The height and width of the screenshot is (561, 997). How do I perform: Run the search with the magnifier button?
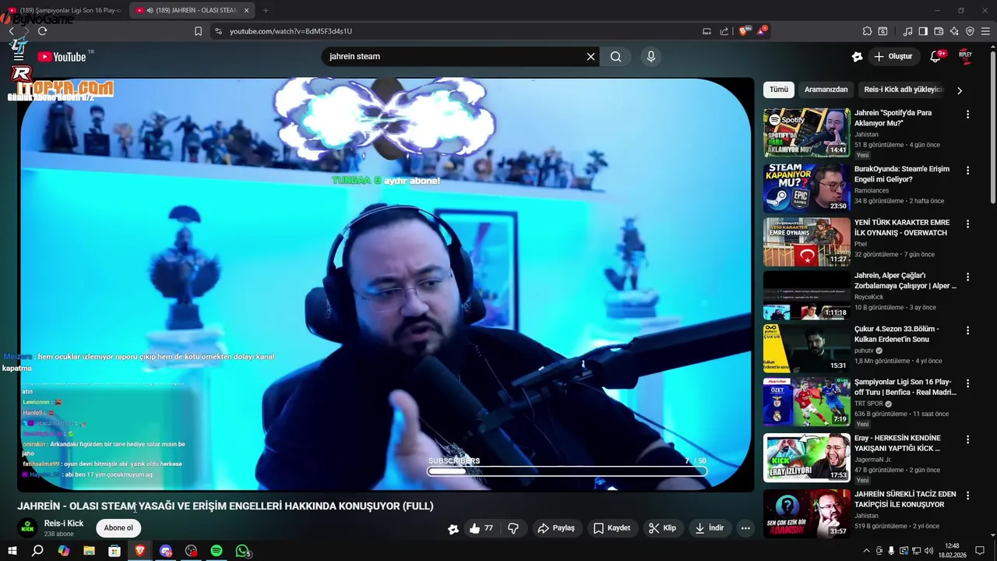click(x=616, y=56)
